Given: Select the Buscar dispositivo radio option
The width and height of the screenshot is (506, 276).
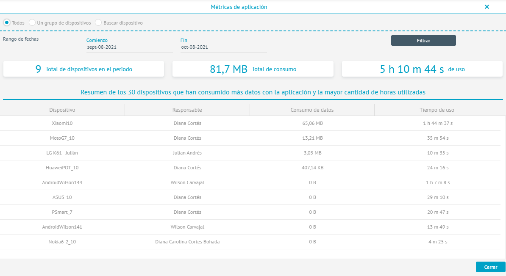Looking at the screenshot, I should pos(98,22).
